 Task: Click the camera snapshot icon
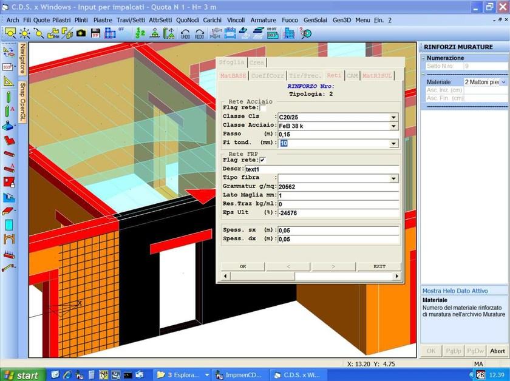[81, 33]
